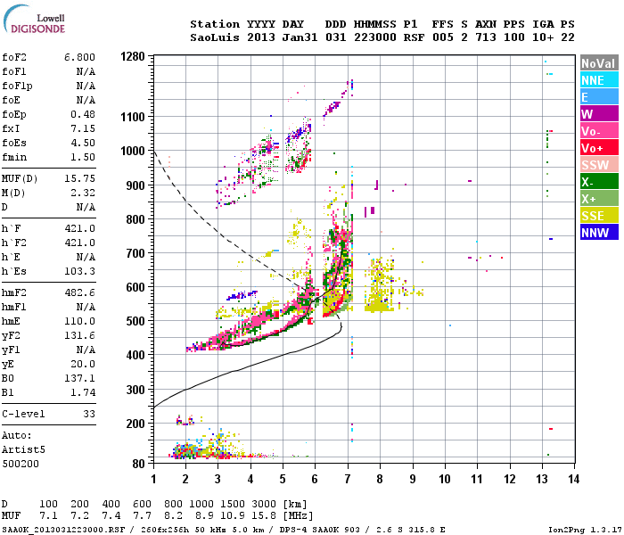Select the SSW legend swatch
Viewport: 624px width, 535px height.
[599, 165]
